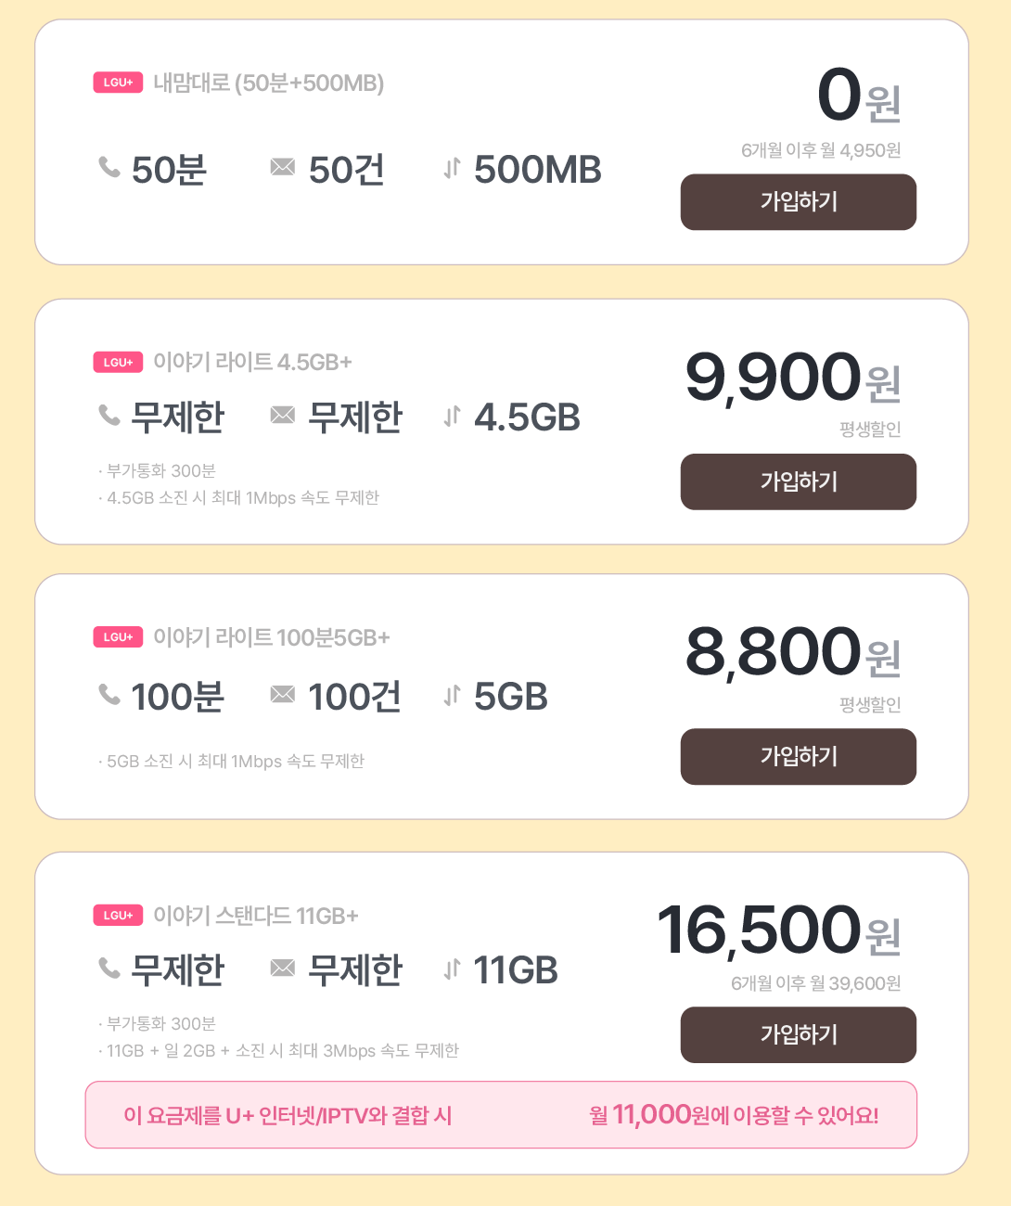Click LGU+ badge on 이야기 스탠다드 11GB+
Screen dimensions: 1011x1206
[118, 916]
